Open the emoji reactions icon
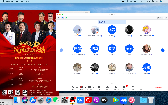The height and width of the screenshot is (105, 168). [133, 88]
